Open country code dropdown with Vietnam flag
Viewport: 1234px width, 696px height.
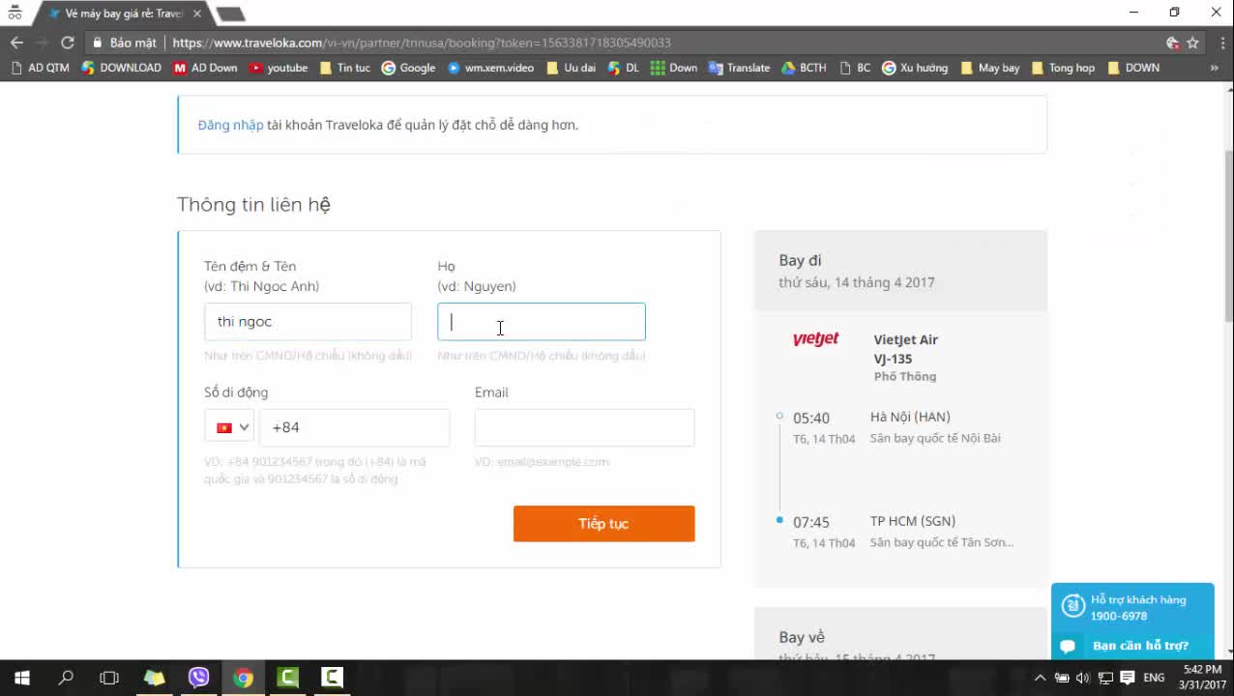click(x=230, y=427)
